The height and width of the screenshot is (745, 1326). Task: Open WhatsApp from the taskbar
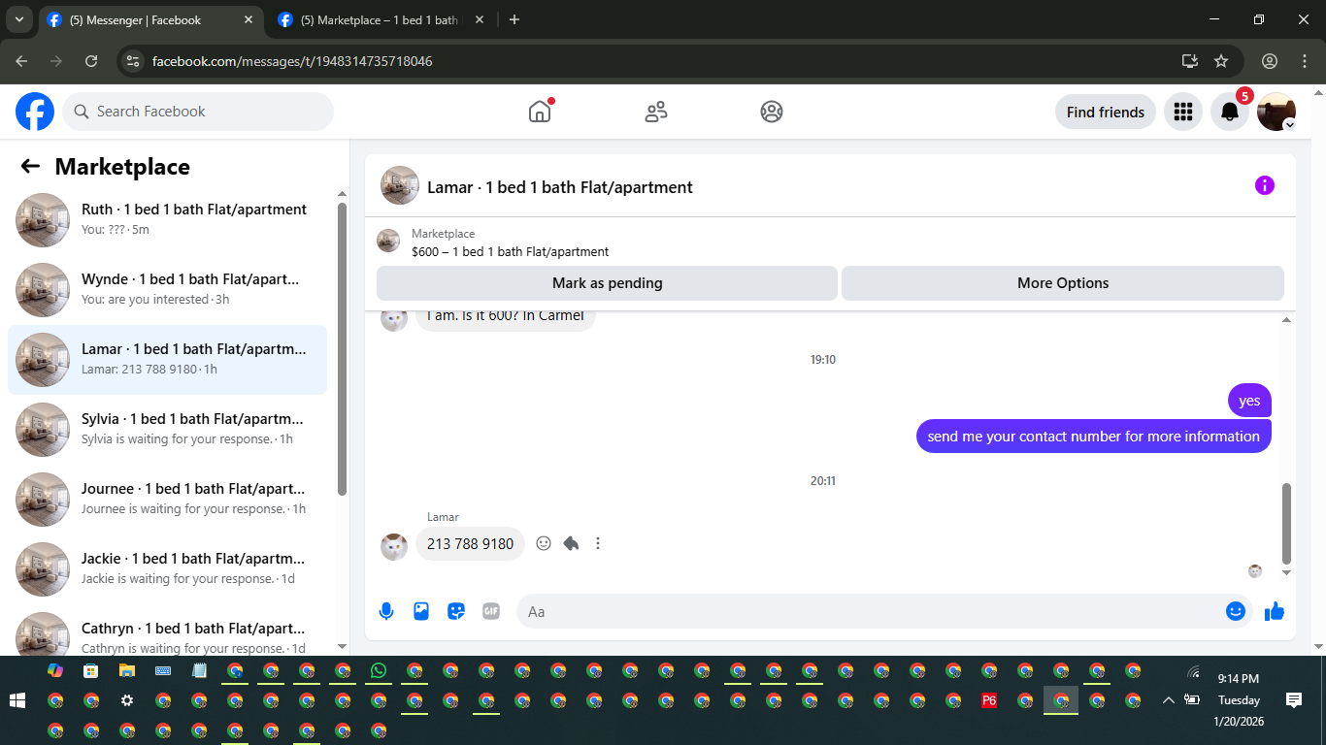pyautogui.click(x=379, y=670)
